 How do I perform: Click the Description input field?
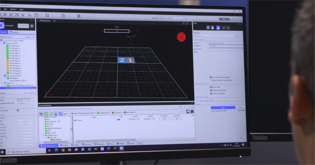226,49
